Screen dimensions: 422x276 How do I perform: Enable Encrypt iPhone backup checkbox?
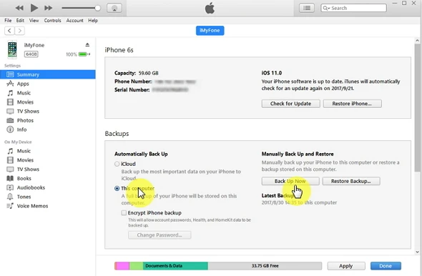[x=124, y=213]
